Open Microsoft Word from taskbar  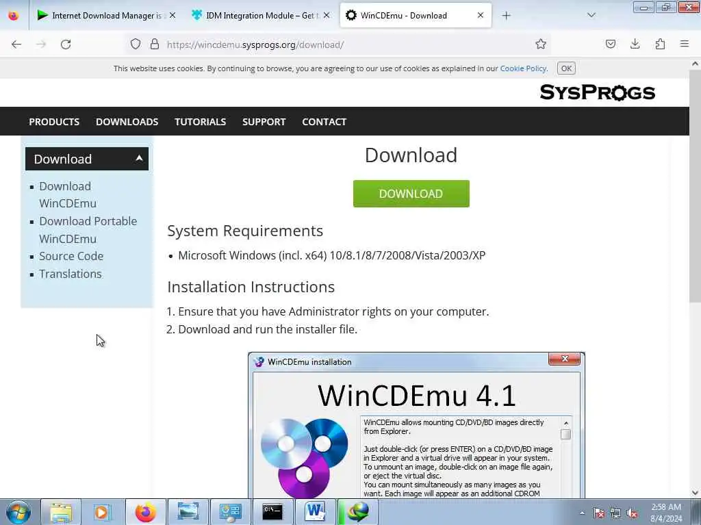[315, 512]
